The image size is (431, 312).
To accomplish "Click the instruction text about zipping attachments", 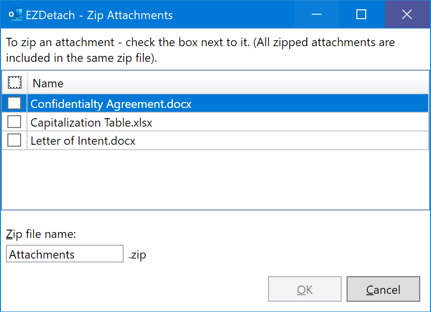I will coord(200,50).
